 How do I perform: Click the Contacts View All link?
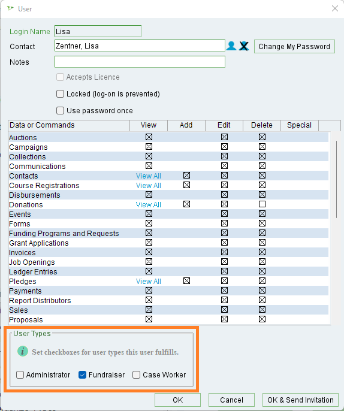pos(149,176)
